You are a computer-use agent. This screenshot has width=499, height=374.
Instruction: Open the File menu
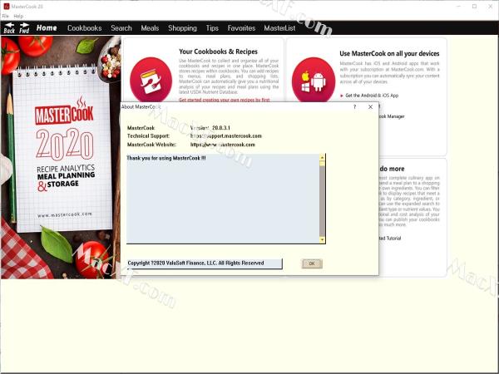pyautogui.click(x=6, y=16)
